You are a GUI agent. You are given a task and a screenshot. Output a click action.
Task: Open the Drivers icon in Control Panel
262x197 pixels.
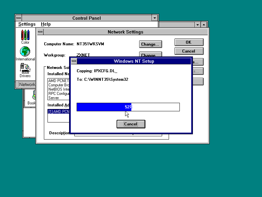click(x=25, y=70)
